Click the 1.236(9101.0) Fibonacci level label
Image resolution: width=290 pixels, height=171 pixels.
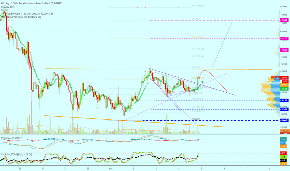point(198,56)
